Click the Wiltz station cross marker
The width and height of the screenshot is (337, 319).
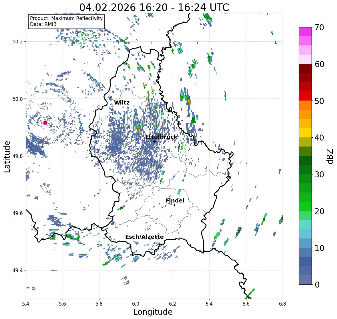point(123,107)
